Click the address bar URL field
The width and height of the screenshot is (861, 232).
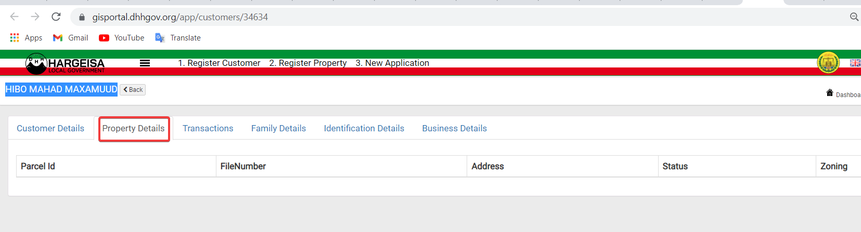point(458,17)
